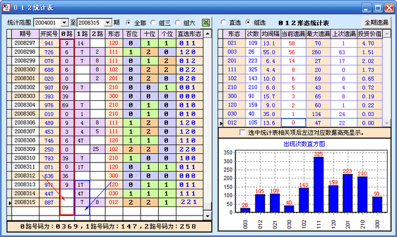
Task: Click left table scroll-down arrow
Action: 208,216
